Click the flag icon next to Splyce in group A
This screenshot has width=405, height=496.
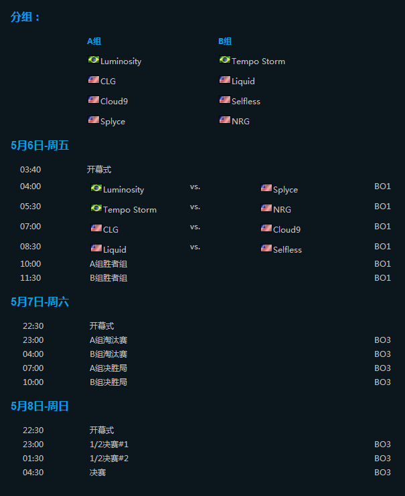tap(94, 120)
